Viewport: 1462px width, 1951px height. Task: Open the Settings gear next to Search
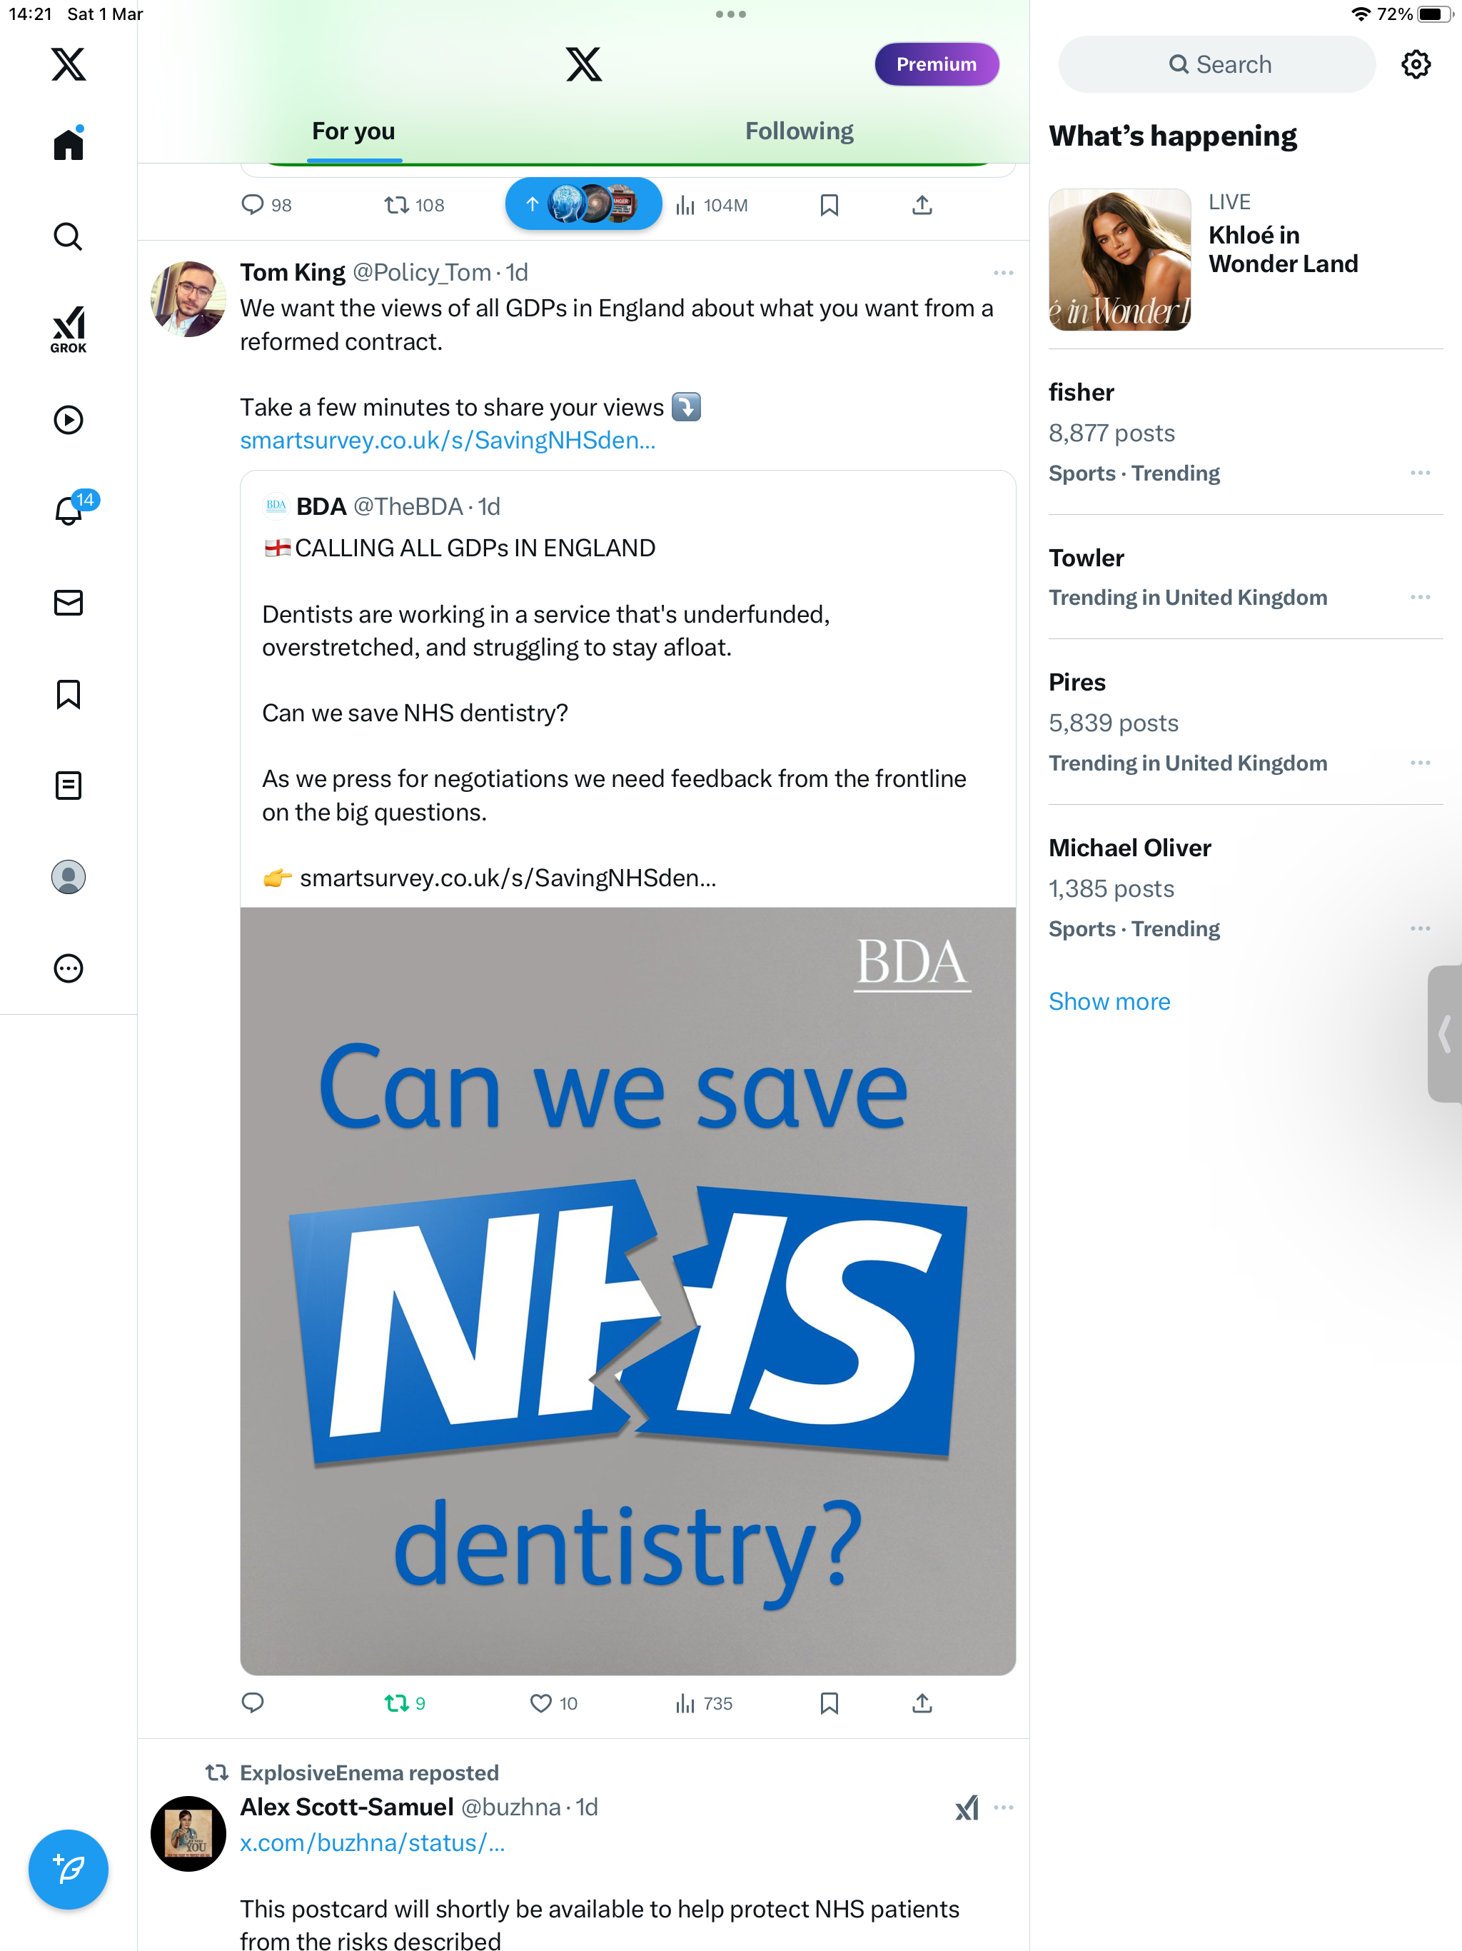pos(1416,64)
